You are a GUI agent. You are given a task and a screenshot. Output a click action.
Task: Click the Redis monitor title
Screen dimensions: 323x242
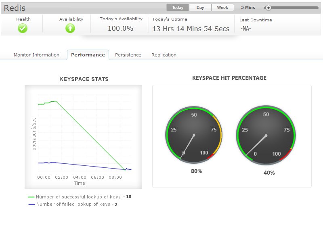(x=15, y=8)
